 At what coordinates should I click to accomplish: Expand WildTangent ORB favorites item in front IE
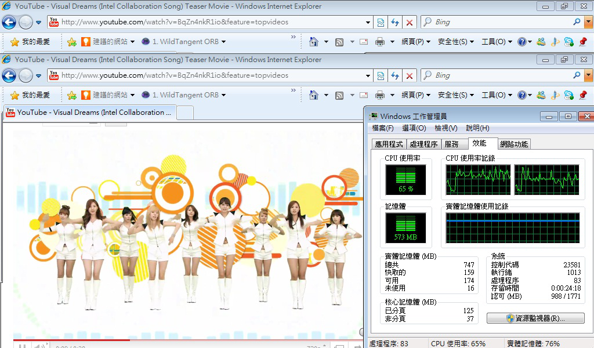pyautogui.click(x=223, y=95)
